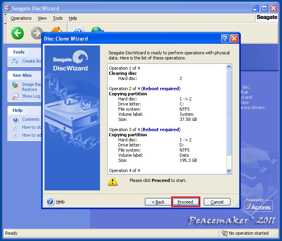Screen dimensions: 282x241
Task: Open the Help menu in menu bar
Action: 73,18
